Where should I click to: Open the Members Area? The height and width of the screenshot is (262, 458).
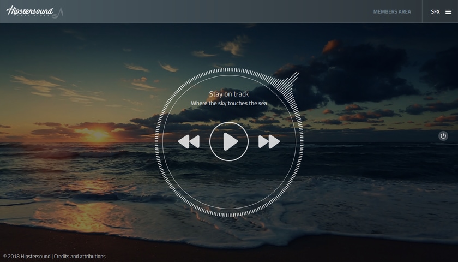point(392,11)
